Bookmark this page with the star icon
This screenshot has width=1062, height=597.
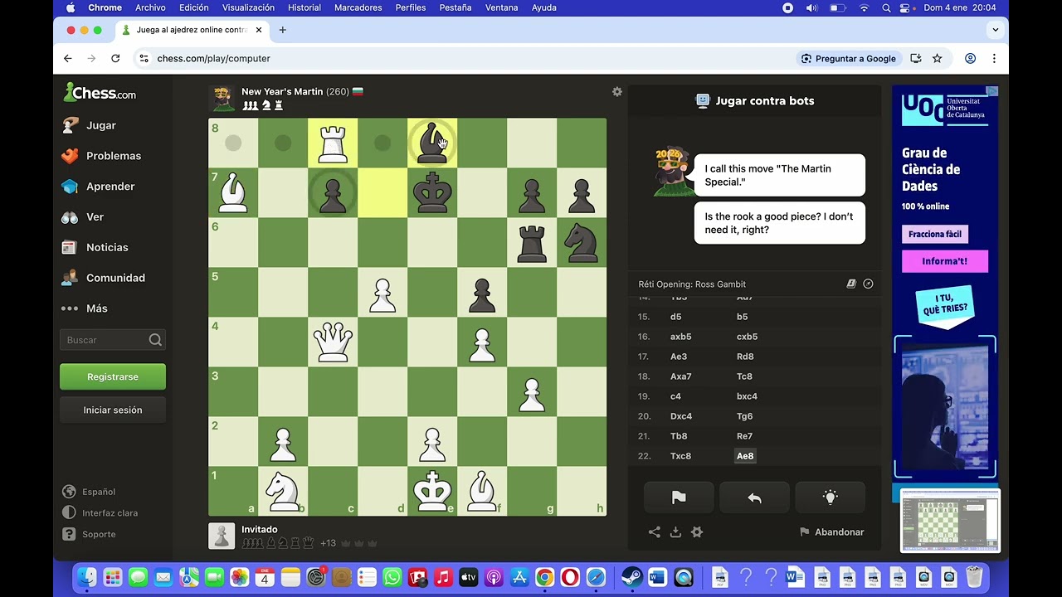pyautogui.click(x=937, y=58)
